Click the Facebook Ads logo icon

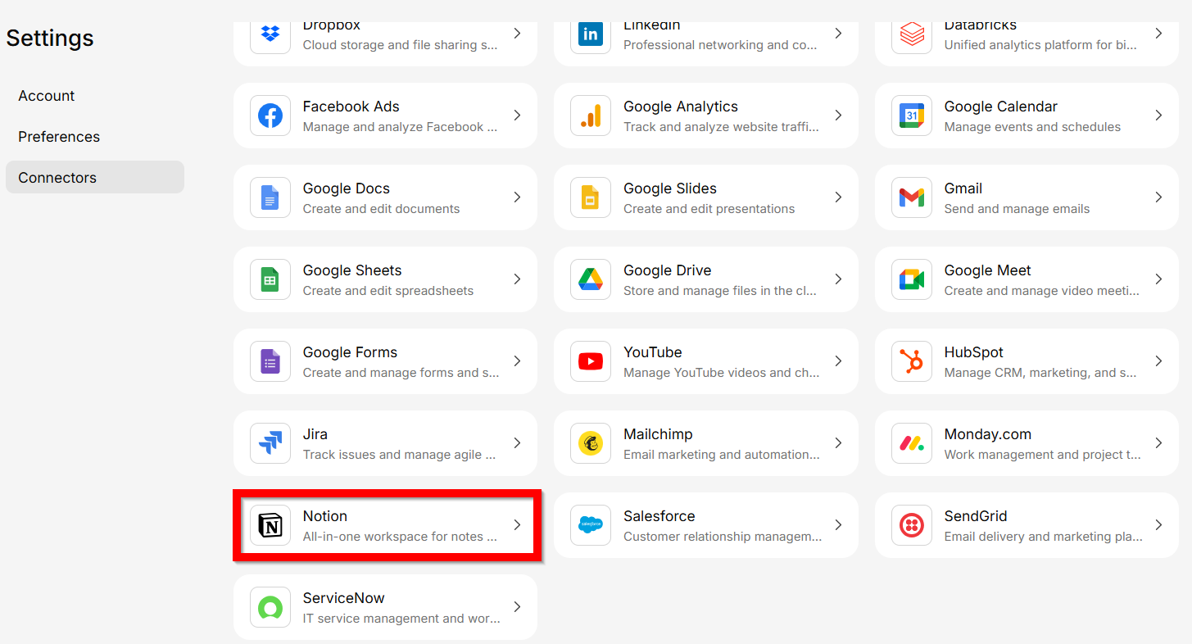pos(270,116)
